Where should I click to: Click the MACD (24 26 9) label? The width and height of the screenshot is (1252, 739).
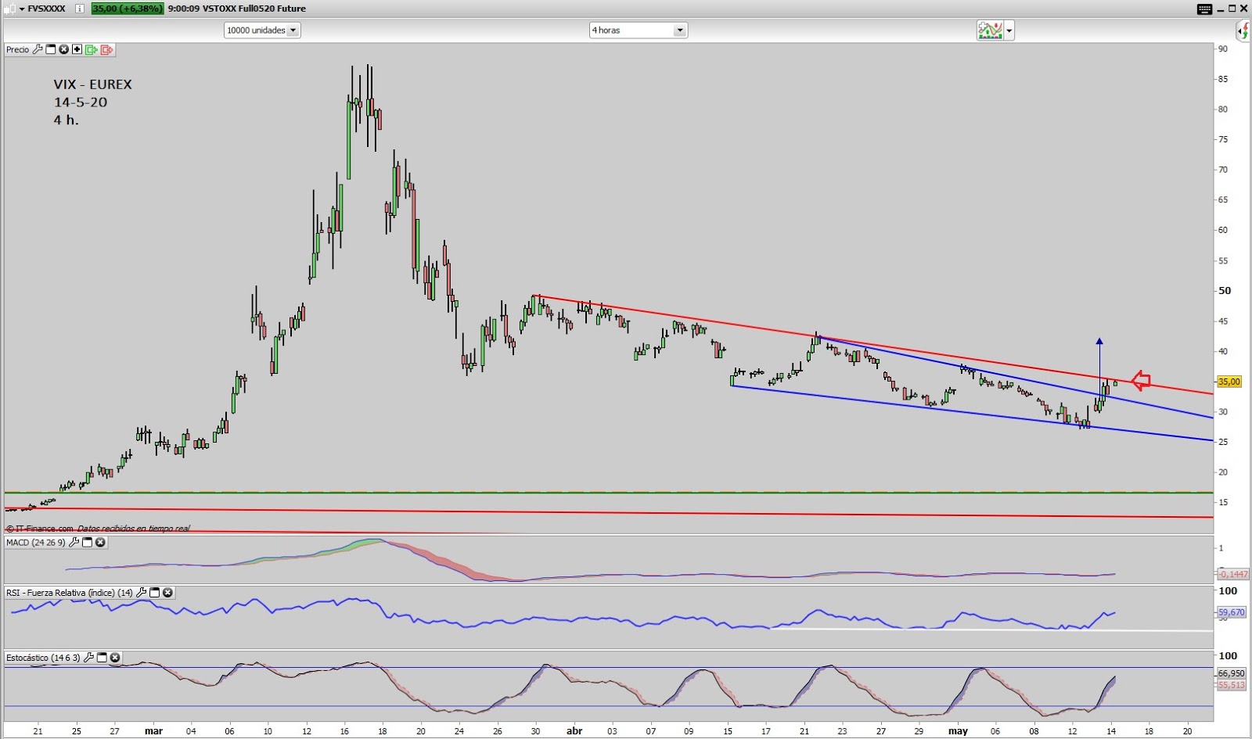pyautogui.click(x=36, y=542)
